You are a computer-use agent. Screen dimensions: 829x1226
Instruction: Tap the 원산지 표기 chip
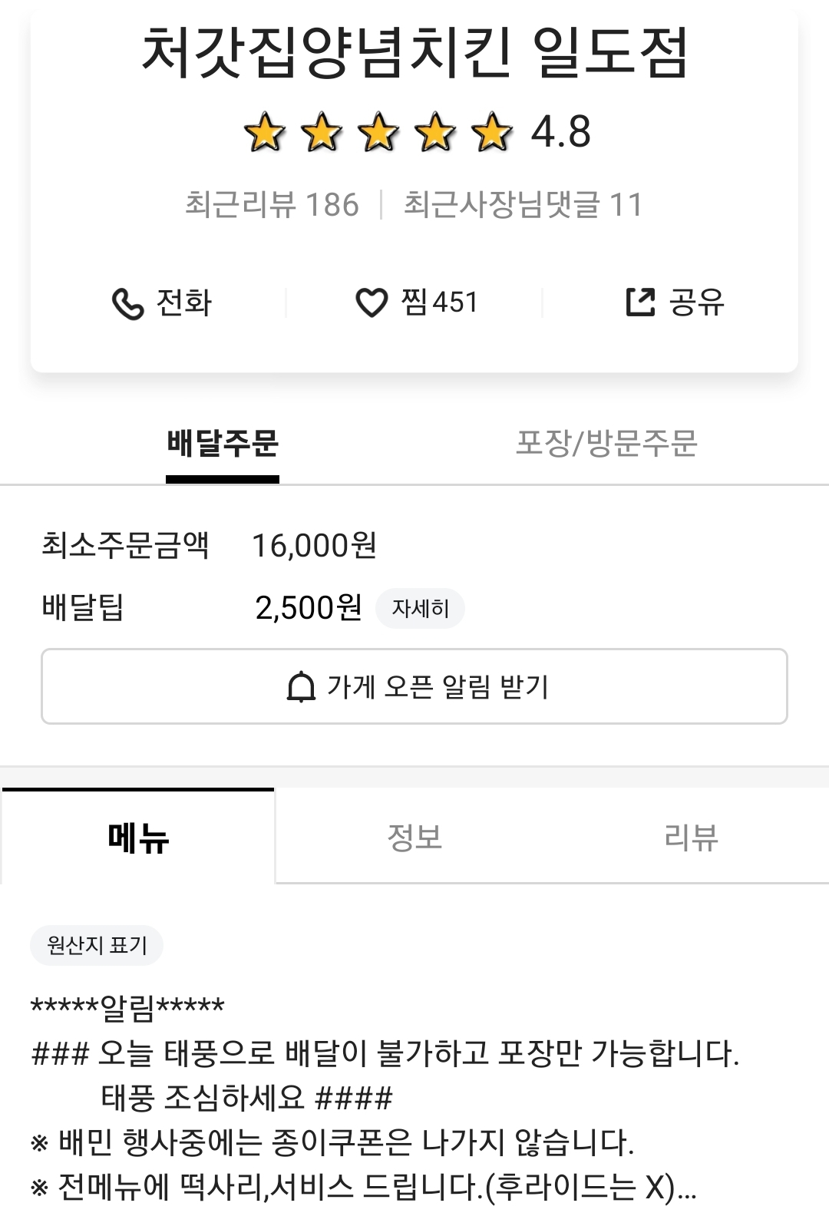97,945
